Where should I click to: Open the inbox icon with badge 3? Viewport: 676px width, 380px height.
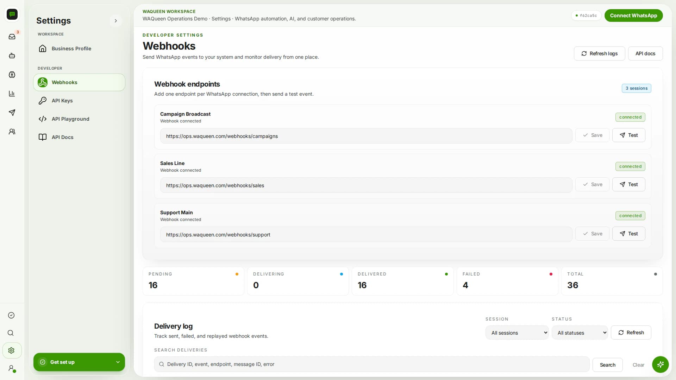coord(12,37)
